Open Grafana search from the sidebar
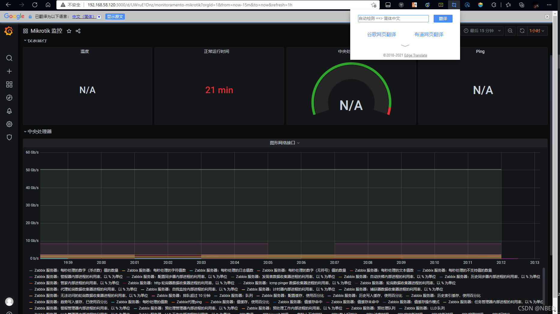560x314 pixels. pyautogui.click(x=9, y=58)
